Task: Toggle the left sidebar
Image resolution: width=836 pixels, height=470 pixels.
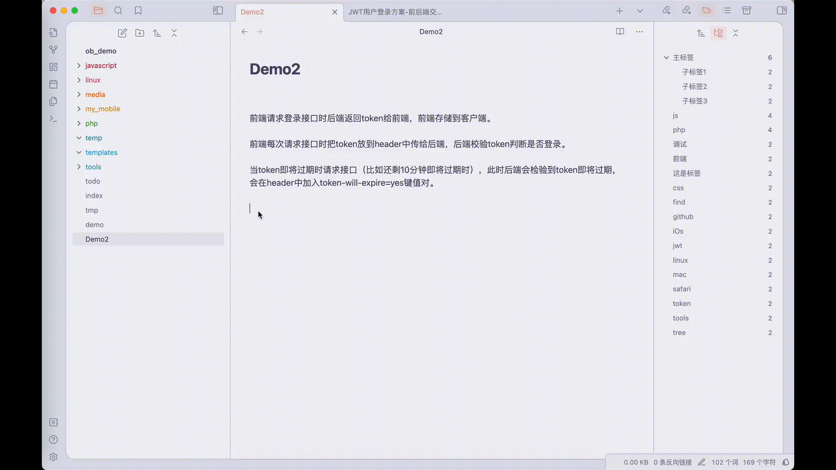Action: [218, 11]
